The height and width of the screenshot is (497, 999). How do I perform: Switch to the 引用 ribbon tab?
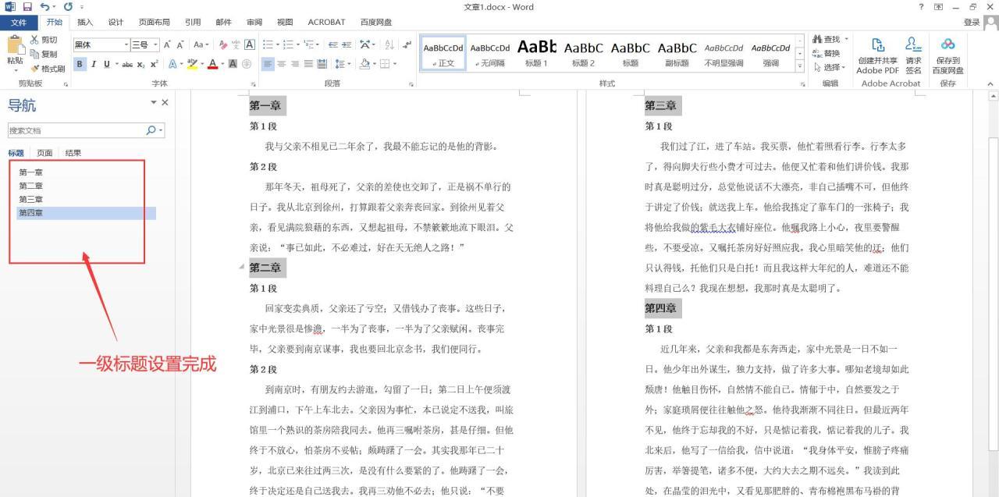pos(193,22)
